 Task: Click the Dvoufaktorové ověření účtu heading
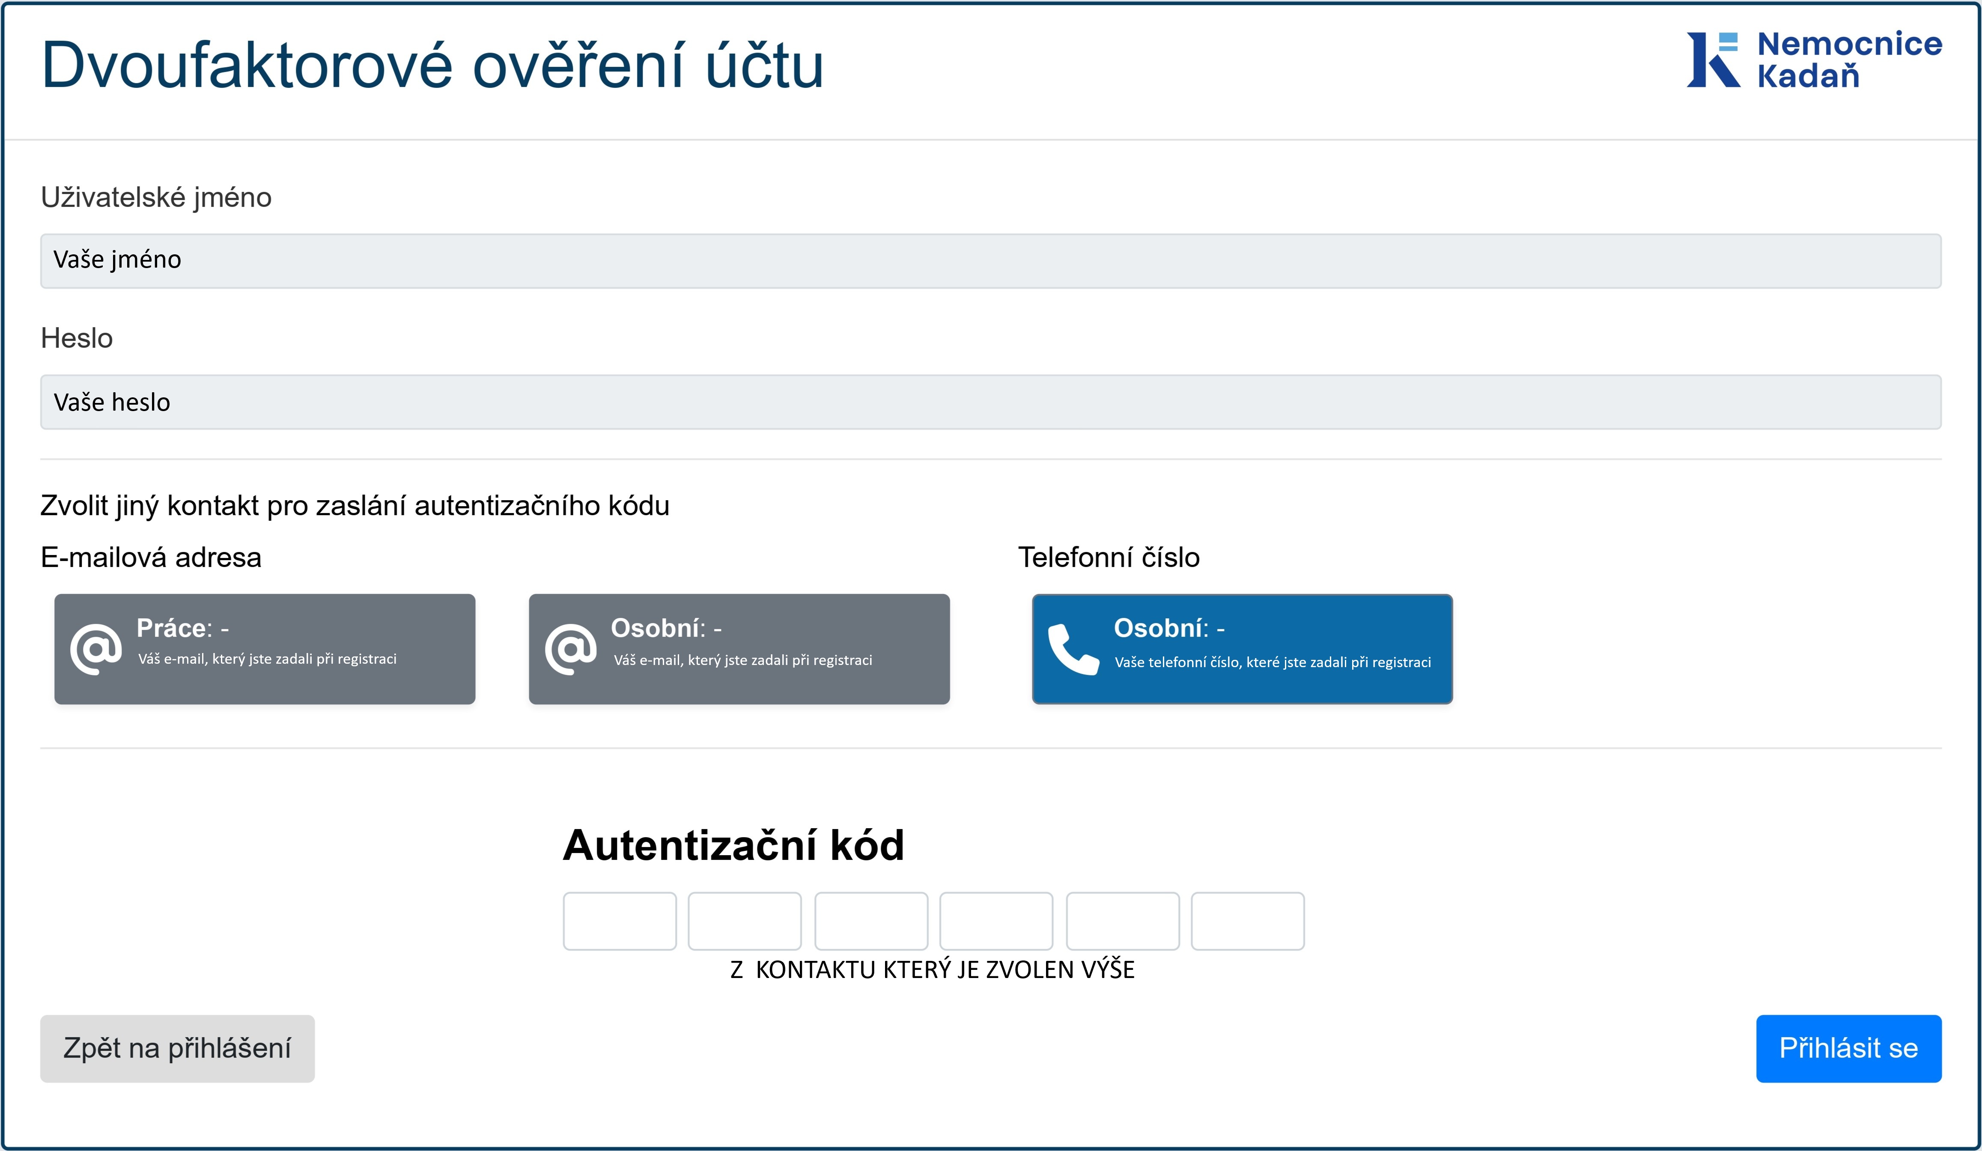point(432,65)
